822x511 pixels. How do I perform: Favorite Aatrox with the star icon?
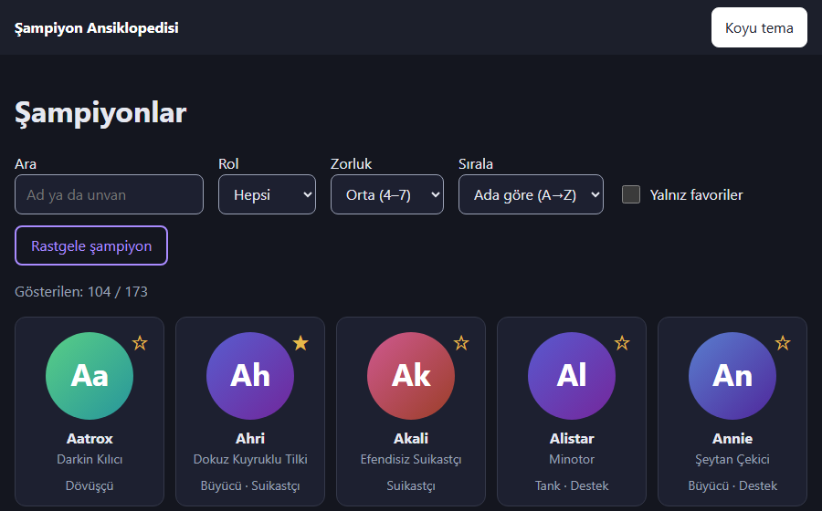coord(140,343)
